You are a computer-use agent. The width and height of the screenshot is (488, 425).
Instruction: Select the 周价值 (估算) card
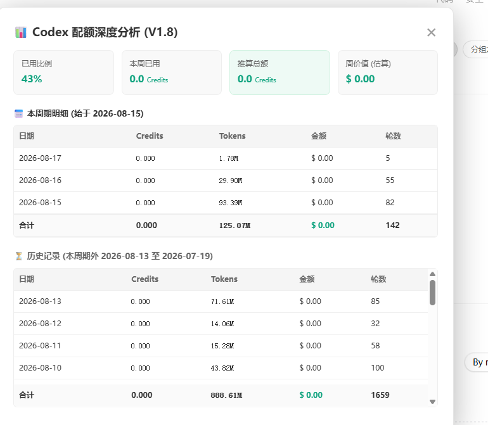pos(388,72)
